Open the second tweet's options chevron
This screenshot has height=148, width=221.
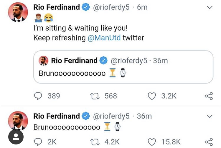tap(210, 116)
